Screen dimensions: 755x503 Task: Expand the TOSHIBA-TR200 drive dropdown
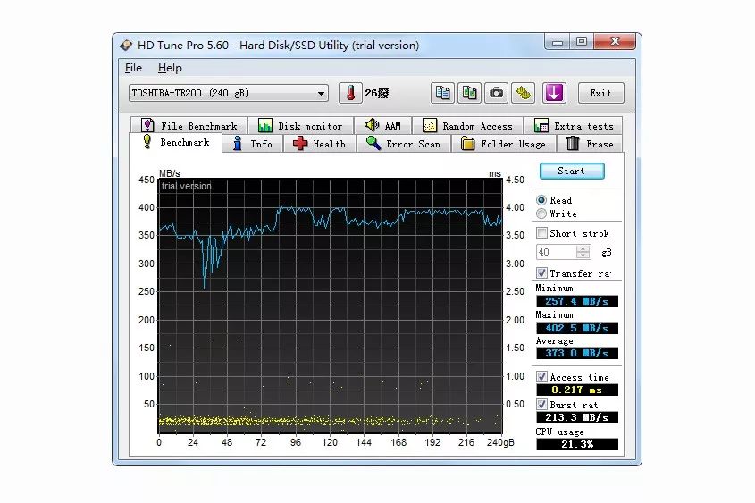(x=322, y=94)
